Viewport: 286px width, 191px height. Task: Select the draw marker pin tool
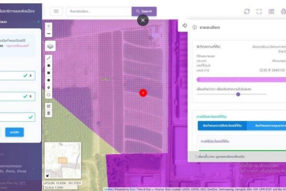click(48, 88)
